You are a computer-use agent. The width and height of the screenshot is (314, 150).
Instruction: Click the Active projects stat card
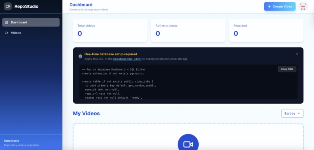pos(188,30)
